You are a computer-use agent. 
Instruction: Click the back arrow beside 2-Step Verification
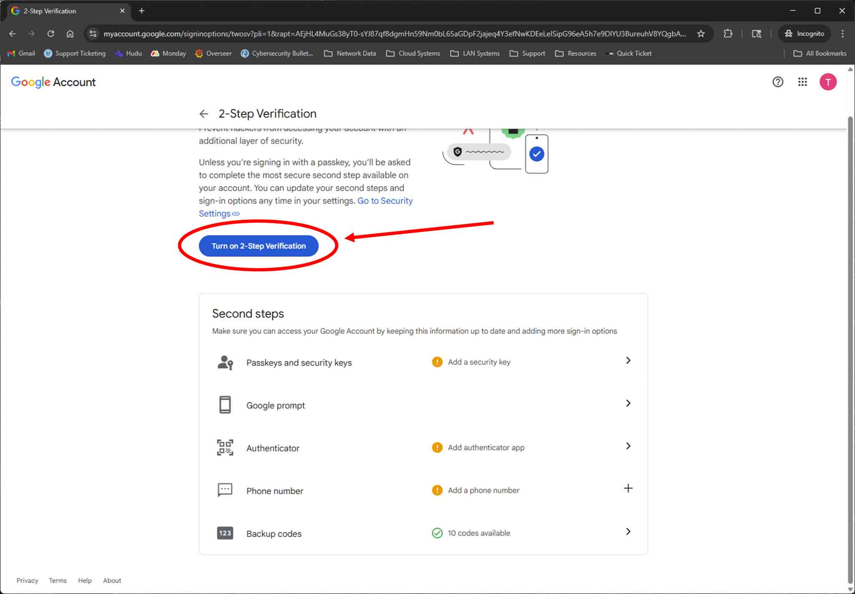pos(203,114)
